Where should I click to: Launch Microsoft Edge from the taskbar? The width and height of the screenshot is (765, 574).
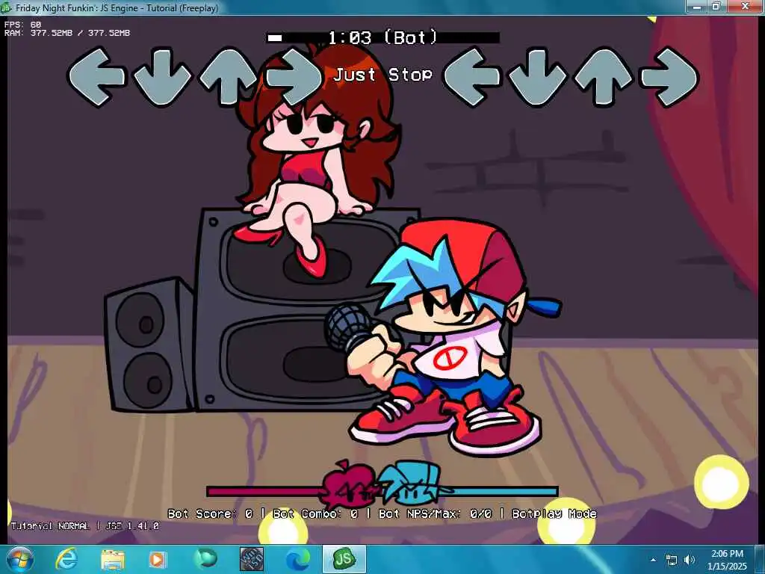tap(298, 559)
